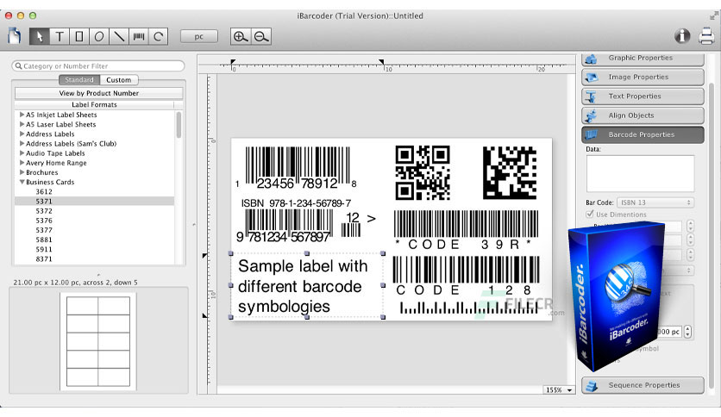This screenshot has height=417, width=721.
Task: Expand Avery Home Range
Action: click(x=22, y=163)
